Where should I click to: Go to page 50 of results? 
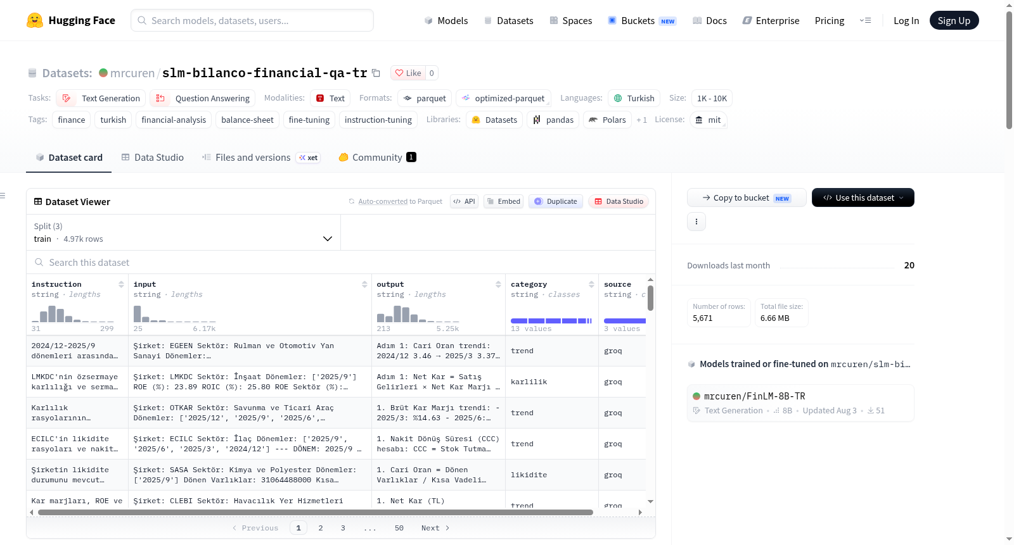coord(399,528)
